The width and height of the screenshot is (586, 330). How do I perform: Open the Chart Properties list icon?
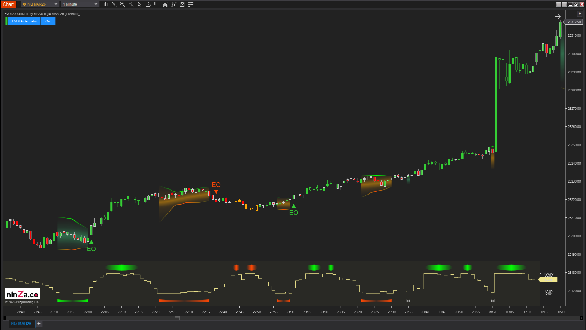point(191,4)
